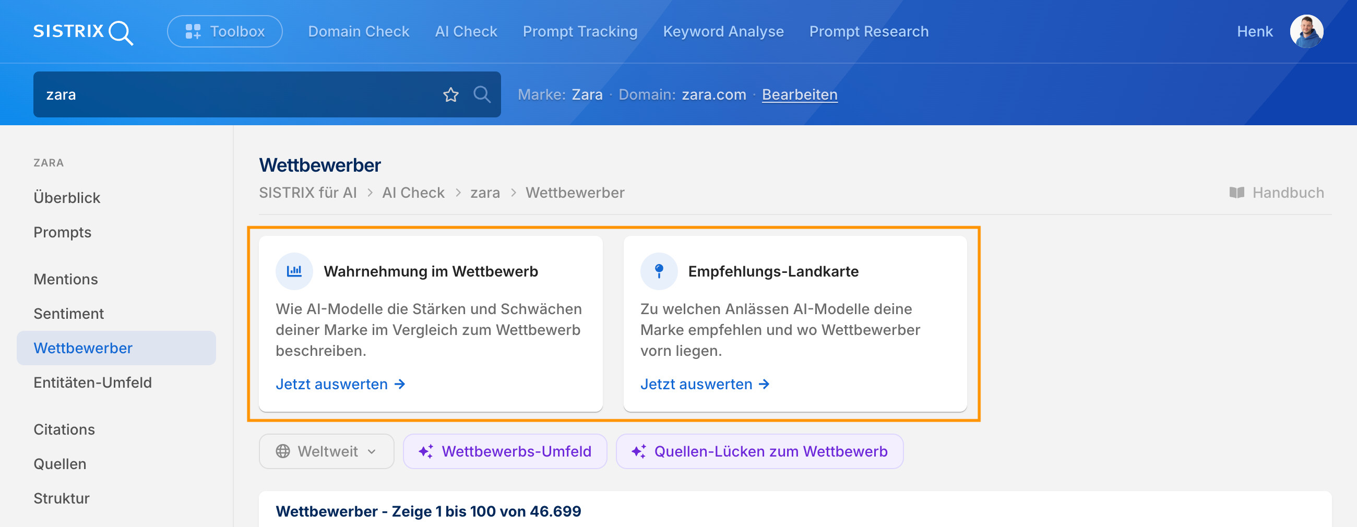Viewport: 1357px width, 527px height.
Task: Open Quellen in the sidebar
Action: pyautogui.click(x=60, y=464)
